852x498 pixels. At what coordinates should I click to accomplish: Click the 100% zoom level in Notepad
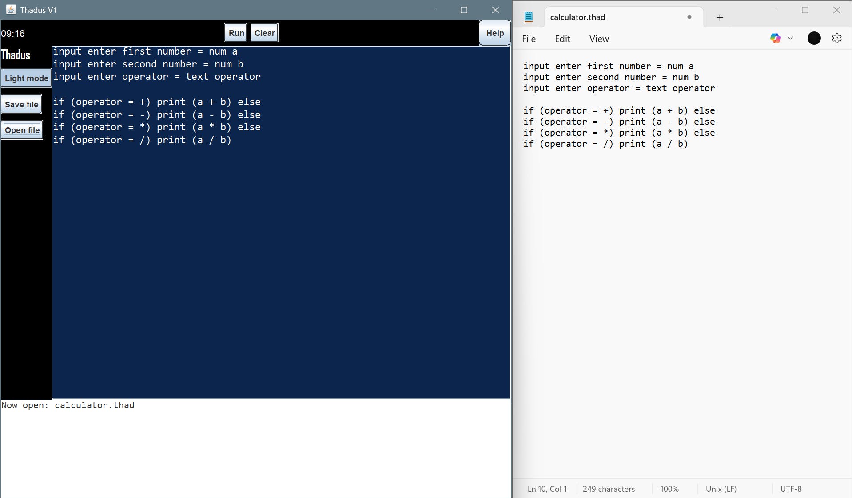coord(669,489)
